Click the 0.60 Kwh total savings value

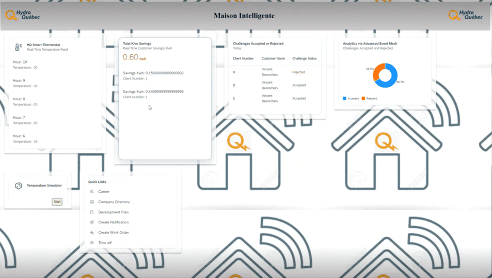click(134, 57)
